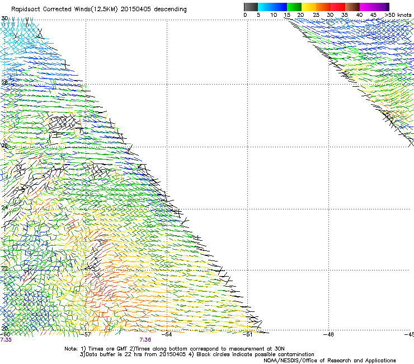Screen dimensions: 414x364
Task: Click the '35' legend scale label
Action: click(x=345, y=15)
